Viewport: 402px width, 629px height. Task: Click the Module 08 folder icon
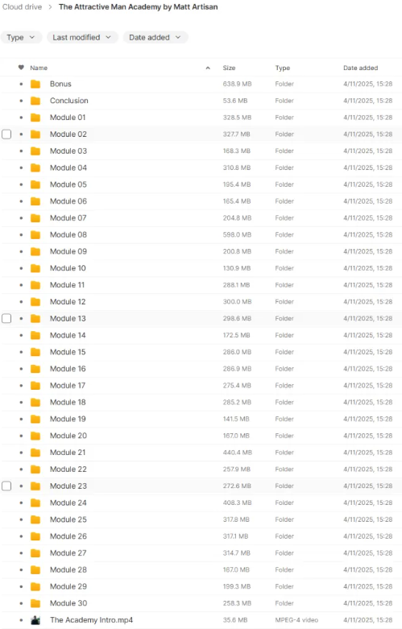coord(35,234)
